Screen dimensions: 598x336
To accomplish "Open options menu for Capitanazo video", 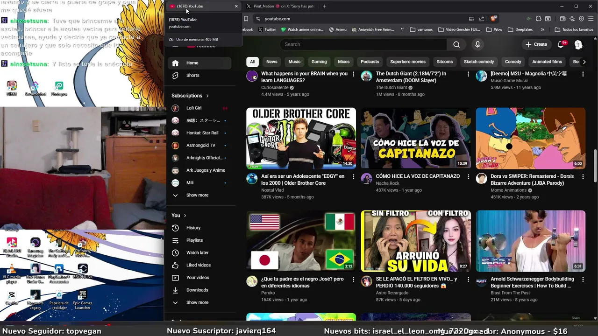I will click(x=468, y=177).
